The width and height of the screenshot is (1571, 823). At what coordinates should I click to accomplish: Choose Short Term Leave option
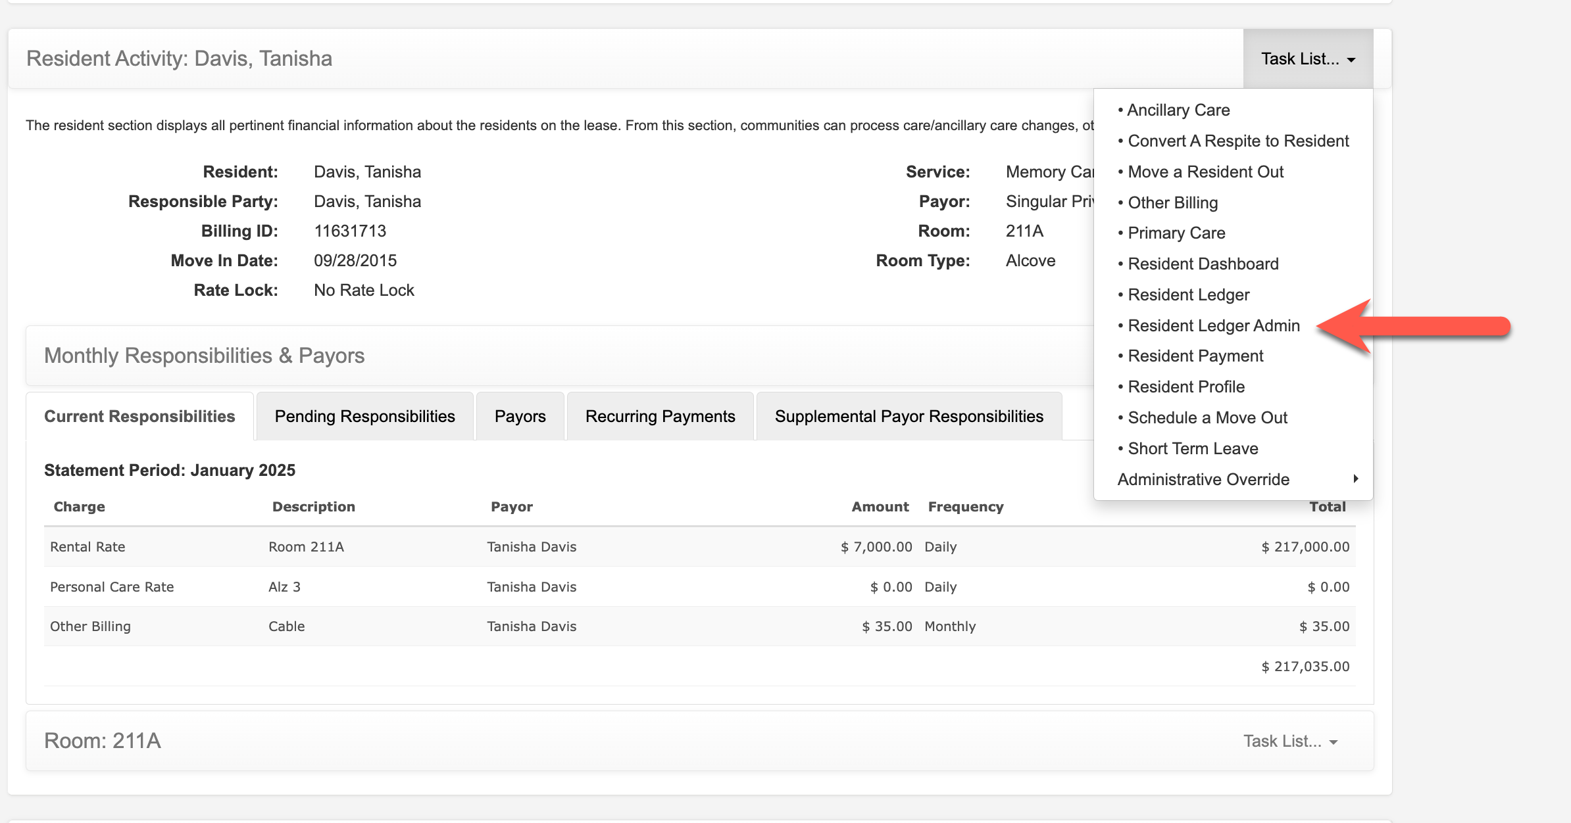click(x=1192, y=449)
